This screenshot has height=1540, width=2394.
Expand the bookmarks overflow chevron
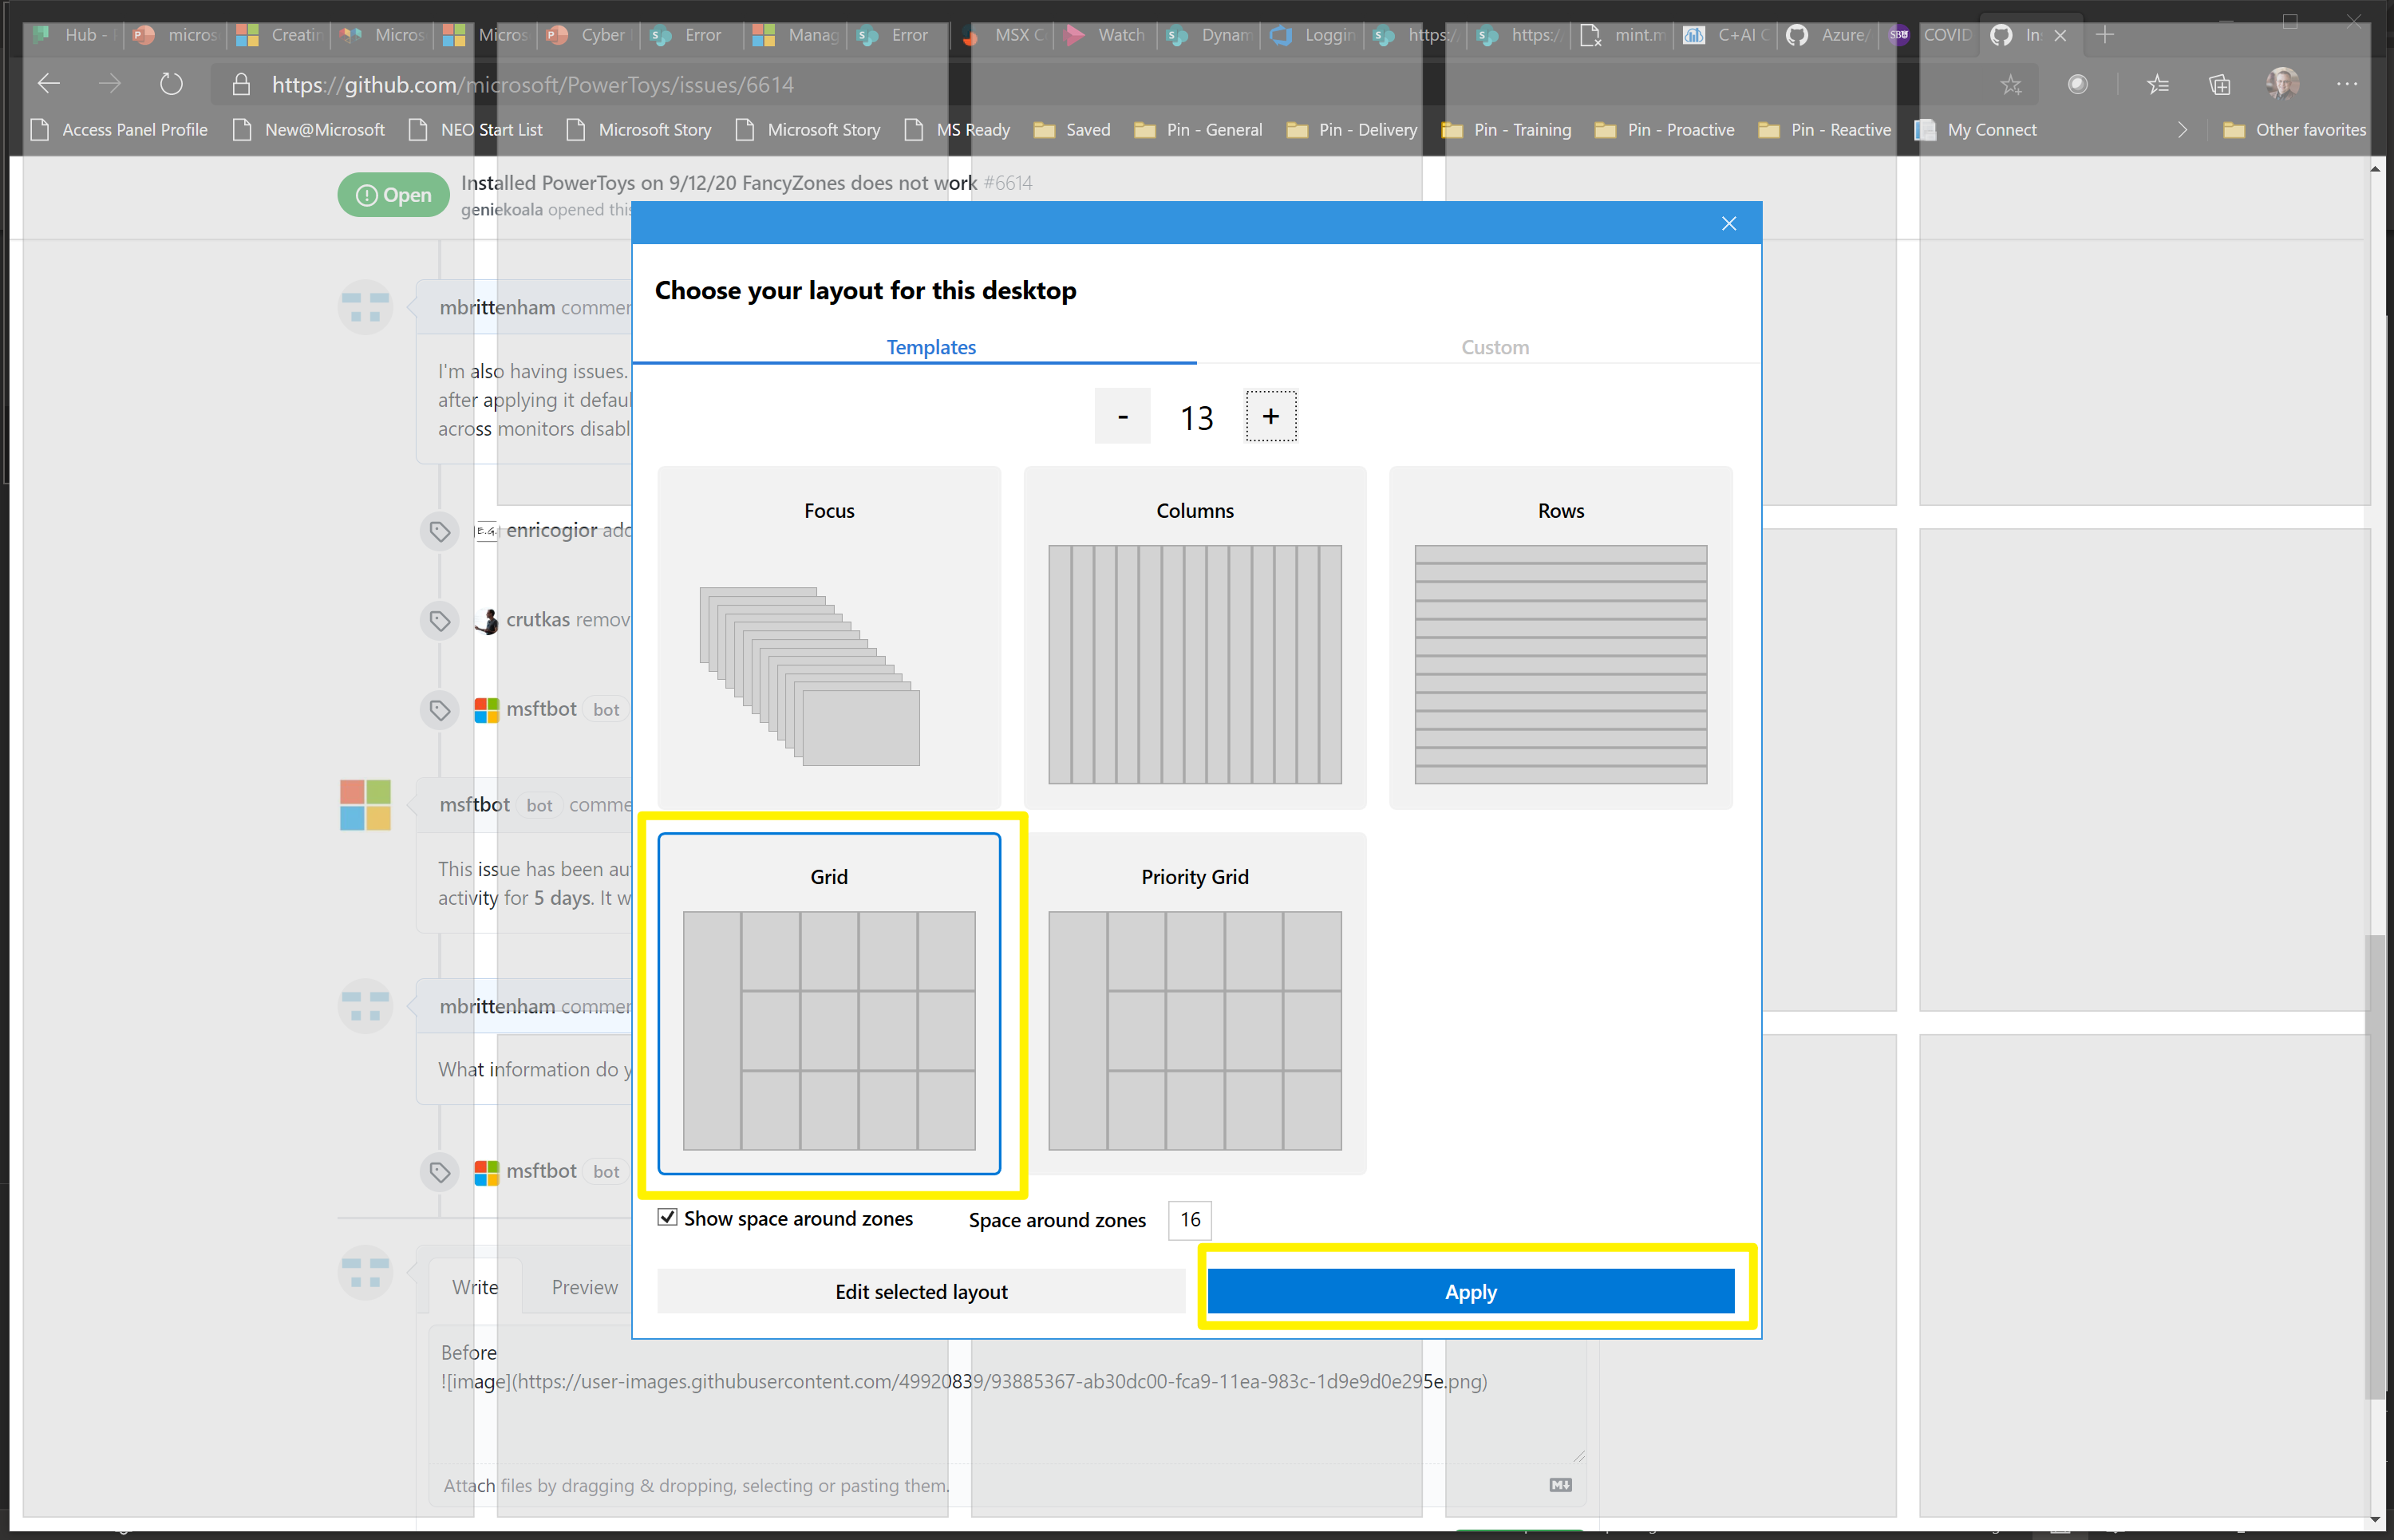tap(2182, 130)
